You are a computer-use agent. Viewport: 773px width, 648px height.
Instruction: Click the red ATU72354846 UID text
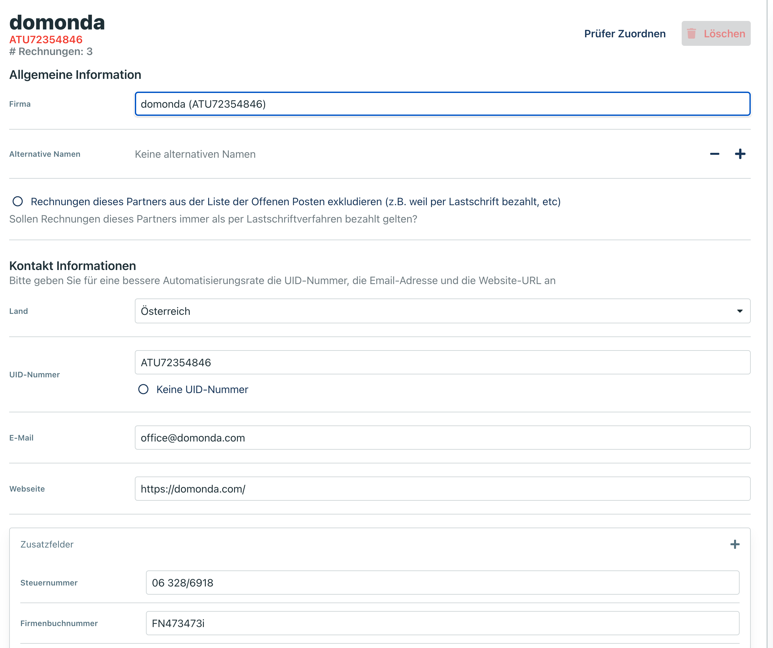coord(46,39)
